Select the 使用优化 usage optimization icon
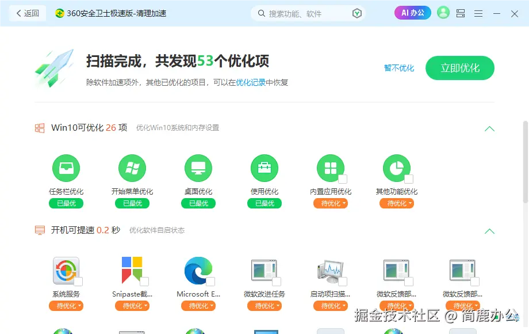529x334 pixels. 264,168
